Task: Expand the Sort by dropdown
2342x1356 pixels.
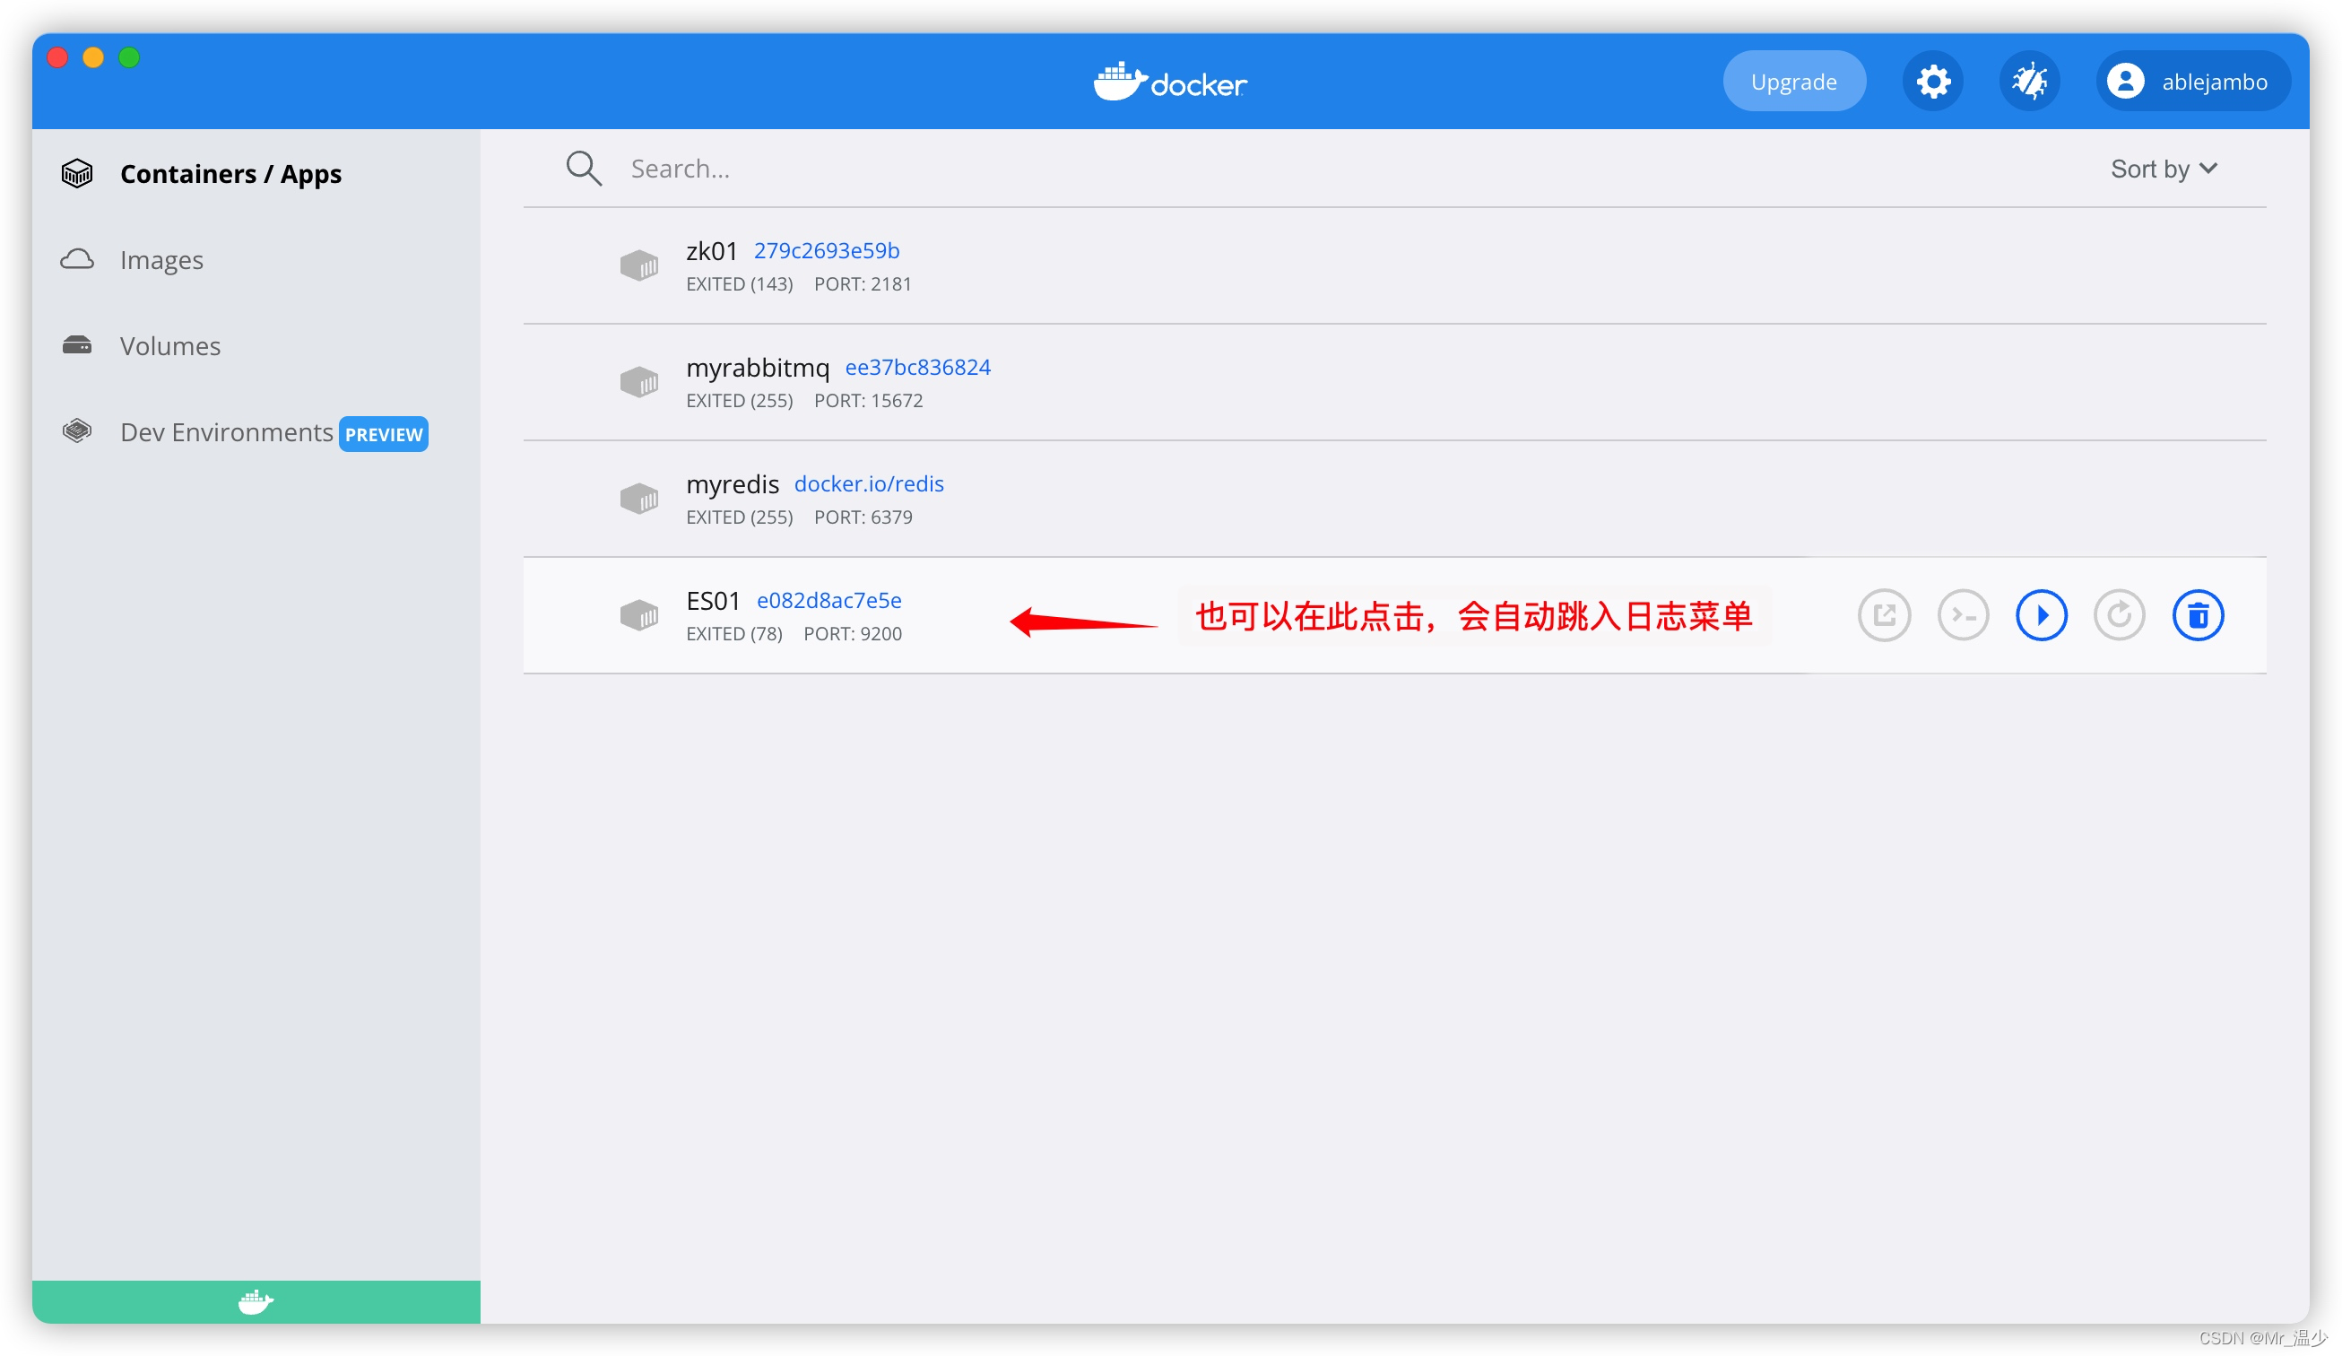Action: coord(2163,169)
